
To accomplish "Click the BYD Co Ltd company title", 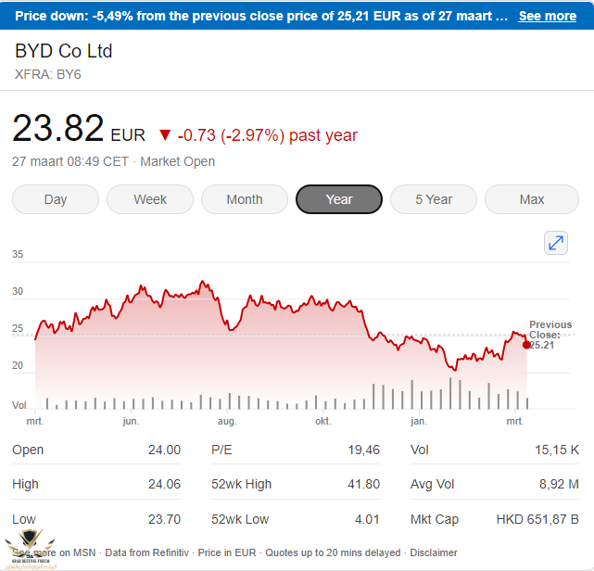I will (64, 51).
